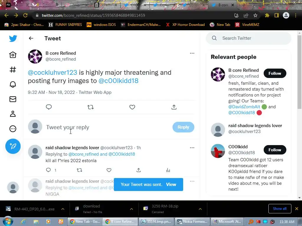Open '2pac Shakur - Chro...' bookmark
The width and height of the screenshot is (302, 226).
pyautogui.click(x=24, y=25)
